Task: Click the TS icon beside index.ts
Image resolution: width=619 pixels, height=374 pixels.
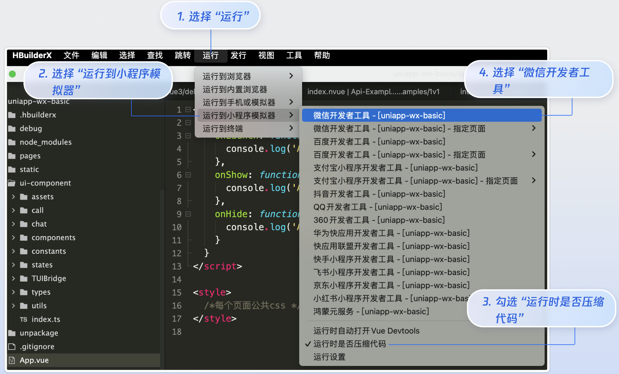Action: [23, 319]
